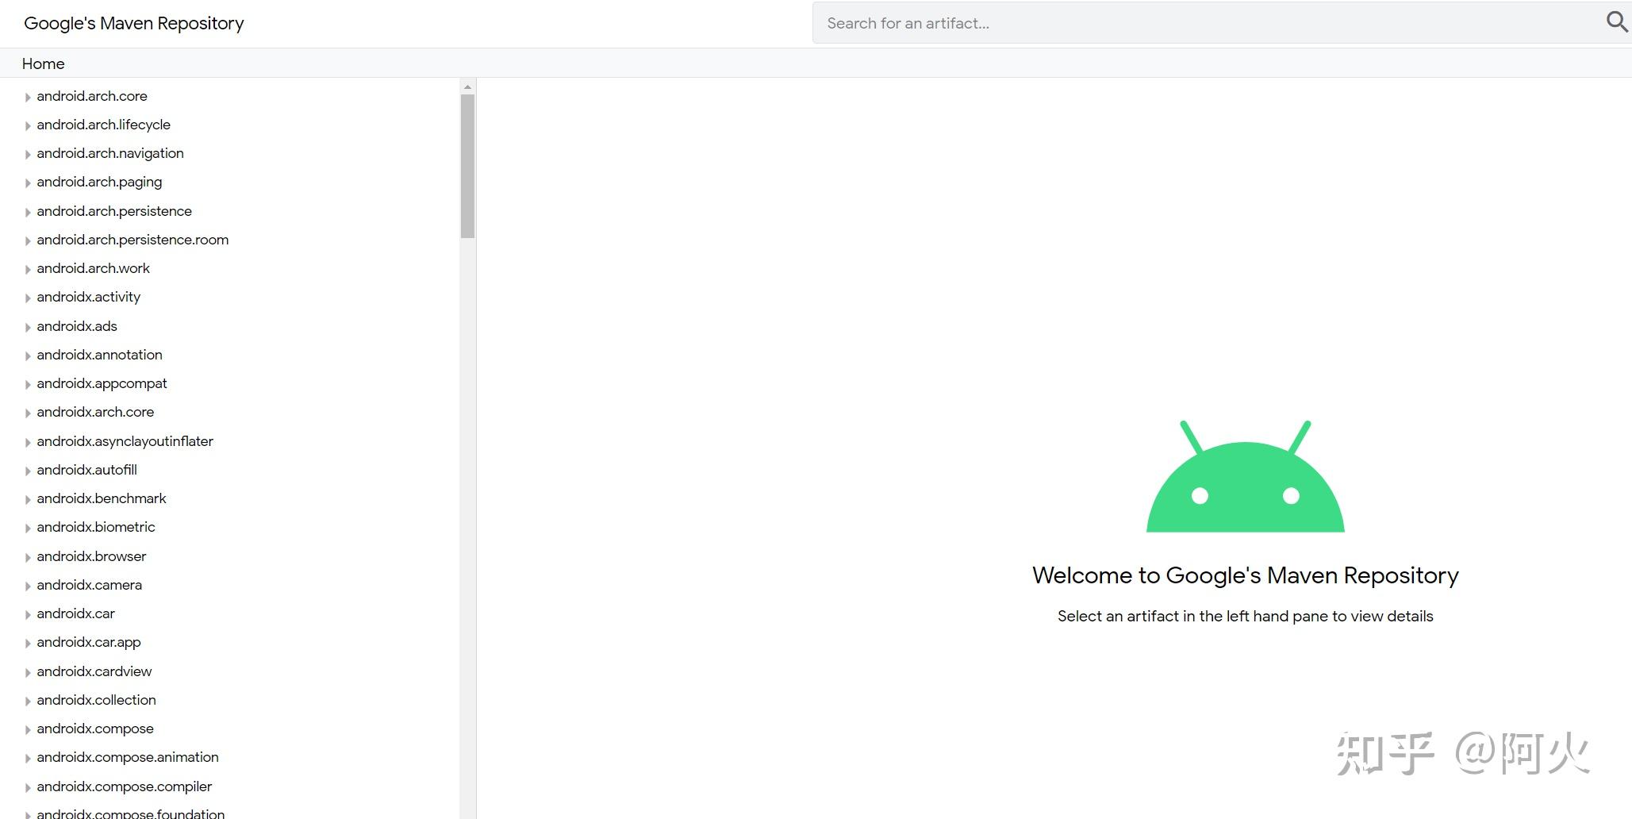Select the android.arch.lifecycle group label
The image size is (1632, 819).
[103, 125]
